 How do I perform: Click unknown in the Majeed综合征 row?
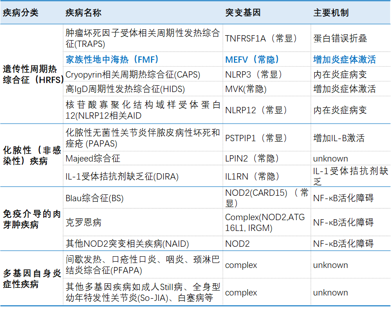(331, 158)
